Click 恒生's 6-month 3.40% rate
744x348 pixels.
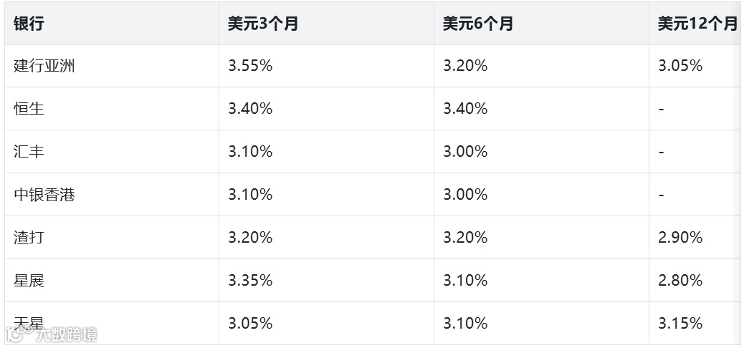(x=465, y=109)
